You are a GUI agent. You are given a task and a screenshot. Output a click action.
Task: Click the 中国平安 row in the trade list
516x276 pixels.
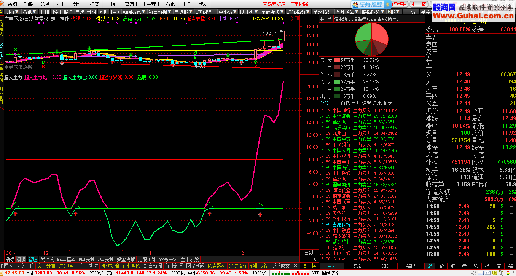pyautogui.click(x=358, y=139)
